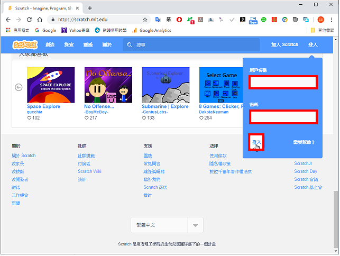Click the green extension icon with red badge
The image size is (340, 256).
click(190, 20)
